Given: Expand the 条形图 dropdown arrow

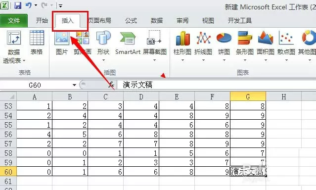Looking at the screenshot, I should pos(245,60).
